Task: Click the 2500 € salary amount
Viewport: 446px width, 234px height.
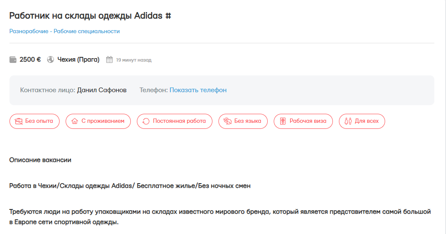Action: pos(30,60)
